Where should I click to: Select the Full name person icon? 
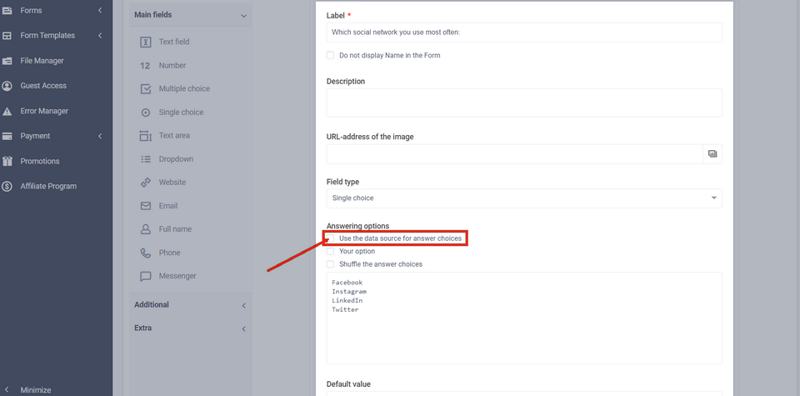pyautogui.click(x=145, y=229)
